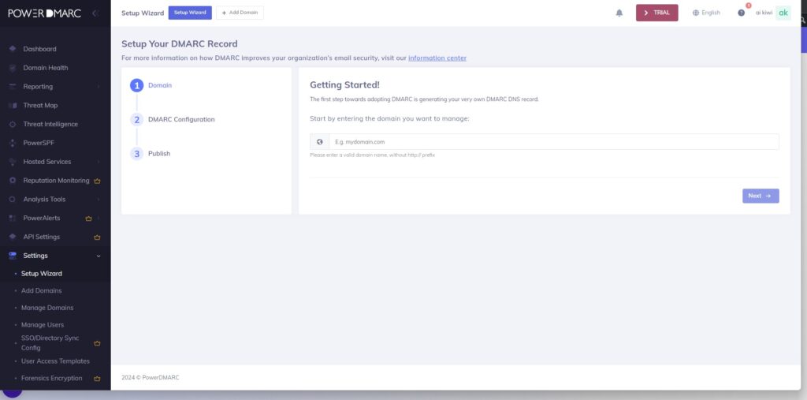Image resolution: width=807 pixels, height=400 pixels.
Task: Click the domain name input field
Action: [554, 142]
